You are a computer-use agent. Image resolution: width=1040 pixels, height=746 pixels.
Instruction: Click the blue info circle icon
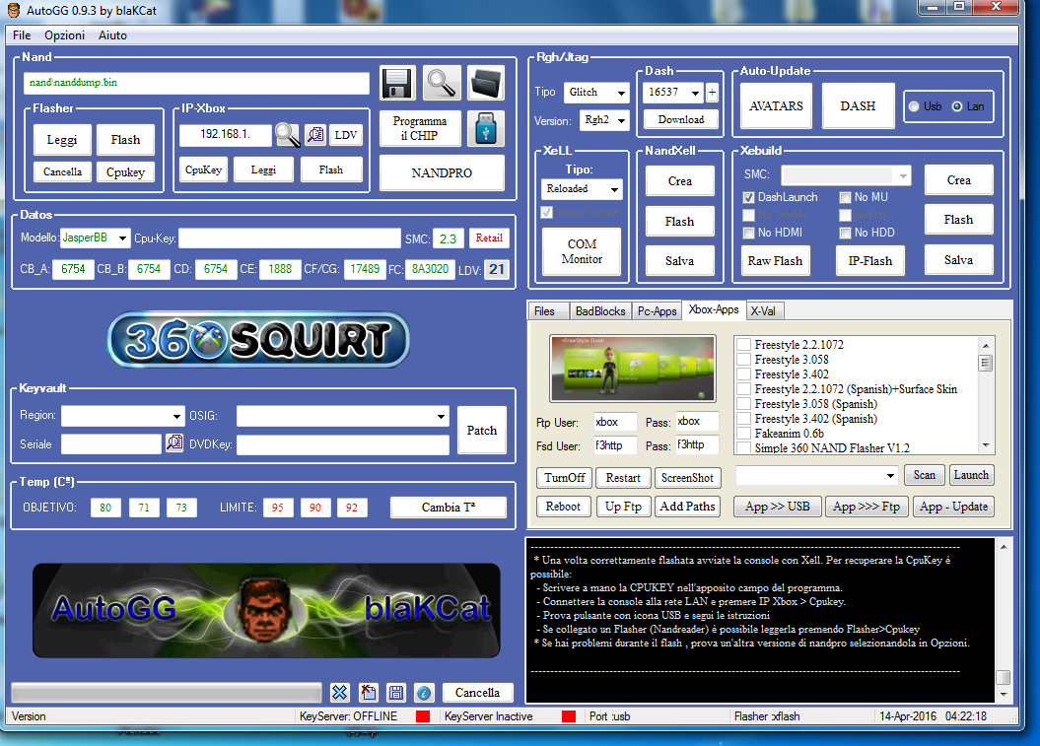pos(424,693)
